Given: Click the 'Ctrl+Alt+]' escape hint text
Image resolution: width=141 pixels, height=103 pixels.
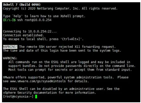Looking at the screenshot, I should coord(71,39).
